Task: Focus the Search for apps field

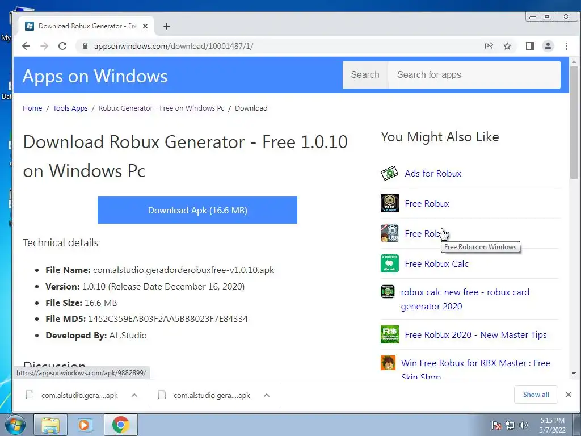Action: (x=474, y=75)
